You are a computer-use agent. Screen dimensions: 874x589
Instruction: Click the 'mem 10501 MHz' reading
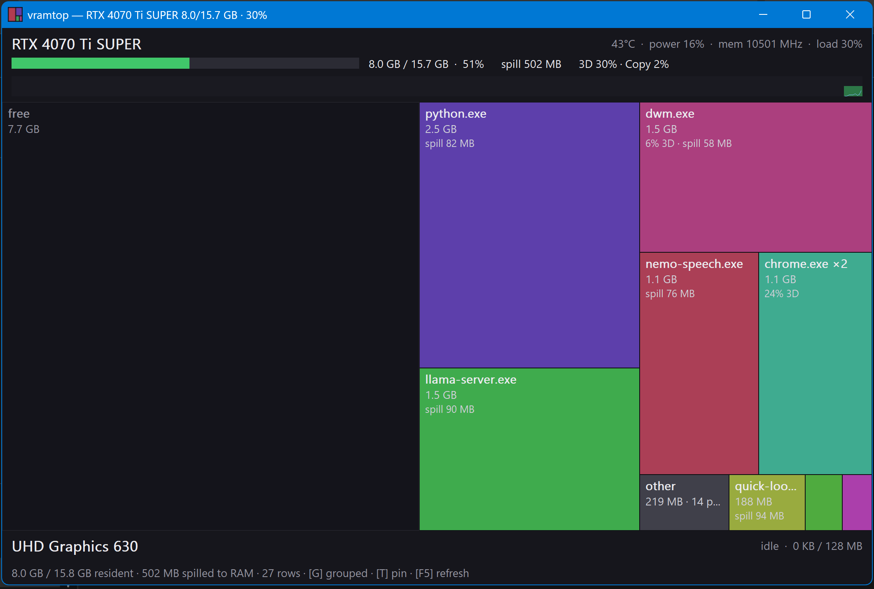point(760,44)
